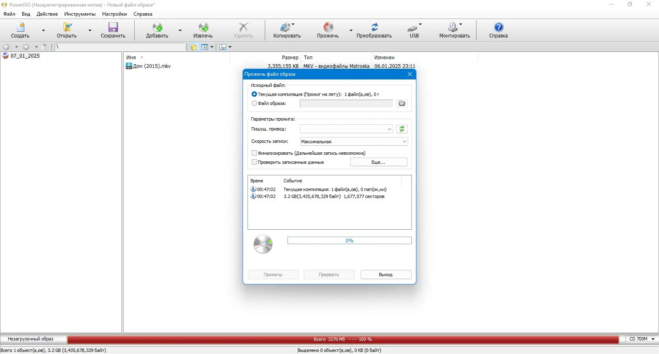Click the panel layout icon

[223, 47]
